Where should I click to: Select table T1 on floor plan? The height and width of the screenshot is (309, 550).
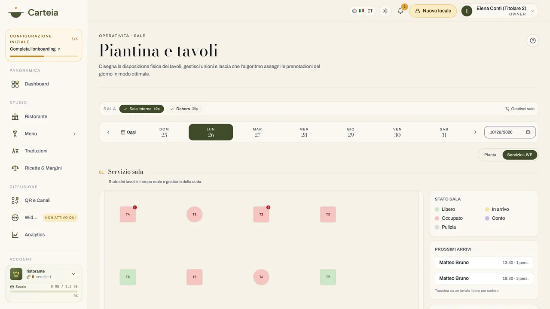[195, 215]
